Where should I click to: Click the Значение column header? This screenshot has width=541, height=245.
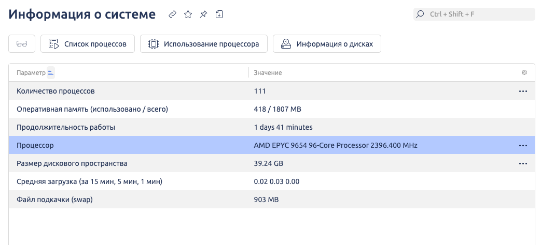(x=268, y=73)
